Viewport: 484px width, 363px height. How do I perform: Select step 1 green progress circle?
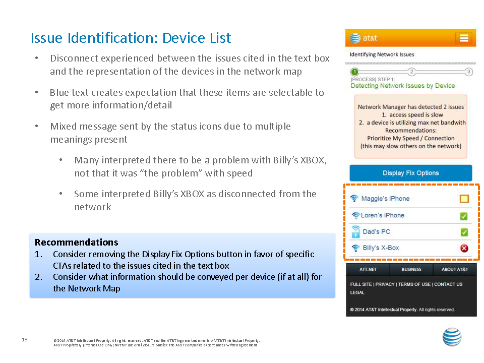(x=354, y=72)
